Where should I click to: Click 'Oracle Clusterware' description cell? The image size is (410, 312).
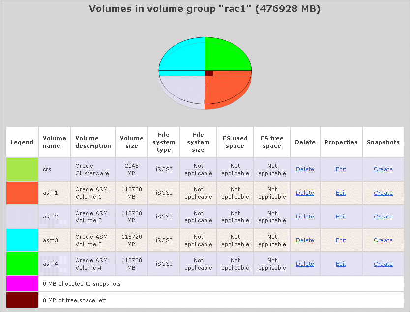coord(92,169)
